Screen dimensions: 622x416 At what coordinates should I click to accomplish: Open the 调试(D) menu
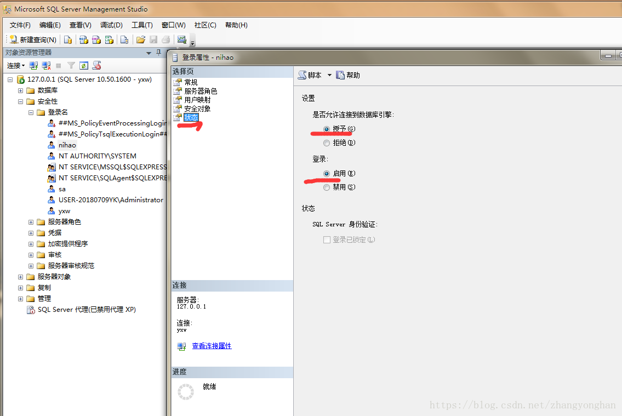point(111,25)
